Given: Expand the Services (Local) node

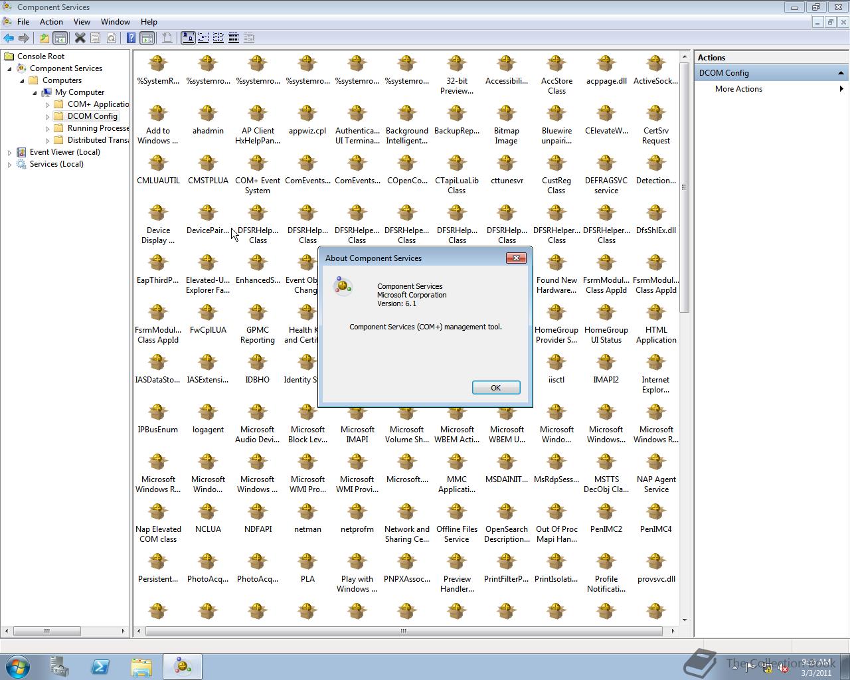Looking at the screenshot, I should pyautogui.click(x=9, y=164).
